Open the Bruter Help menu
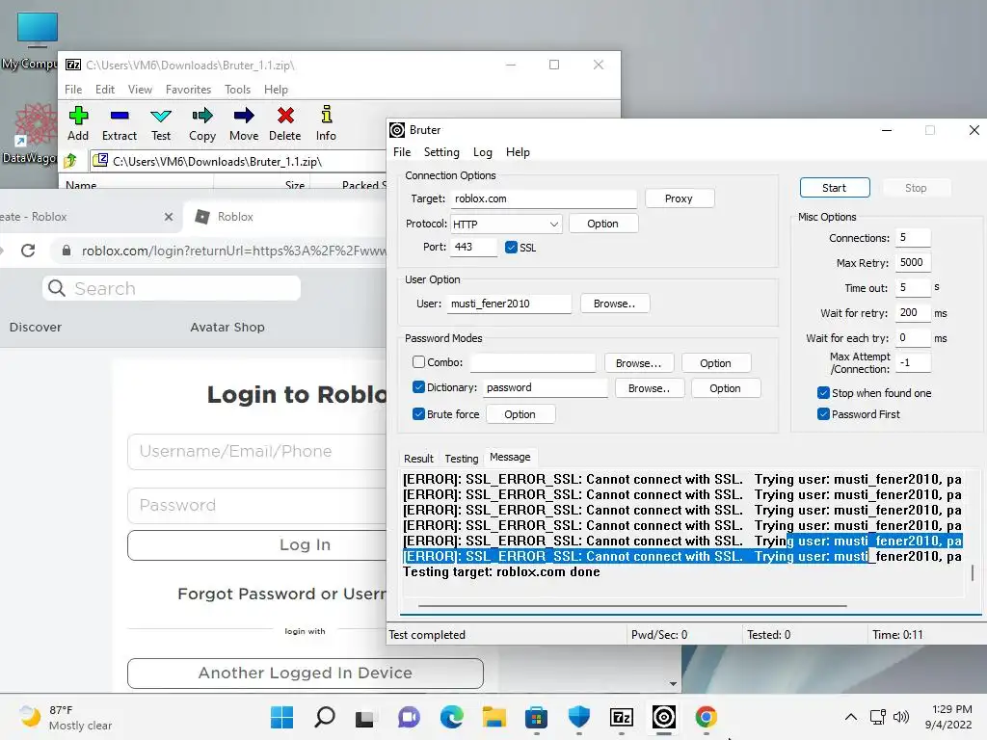 tap(518, 152)
